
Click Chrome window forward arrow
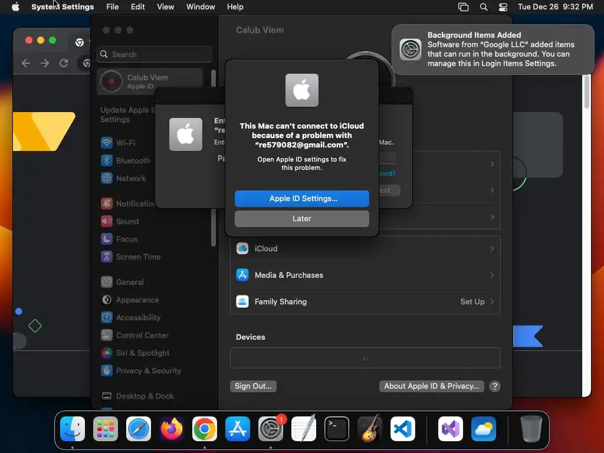tap(45, 63)
